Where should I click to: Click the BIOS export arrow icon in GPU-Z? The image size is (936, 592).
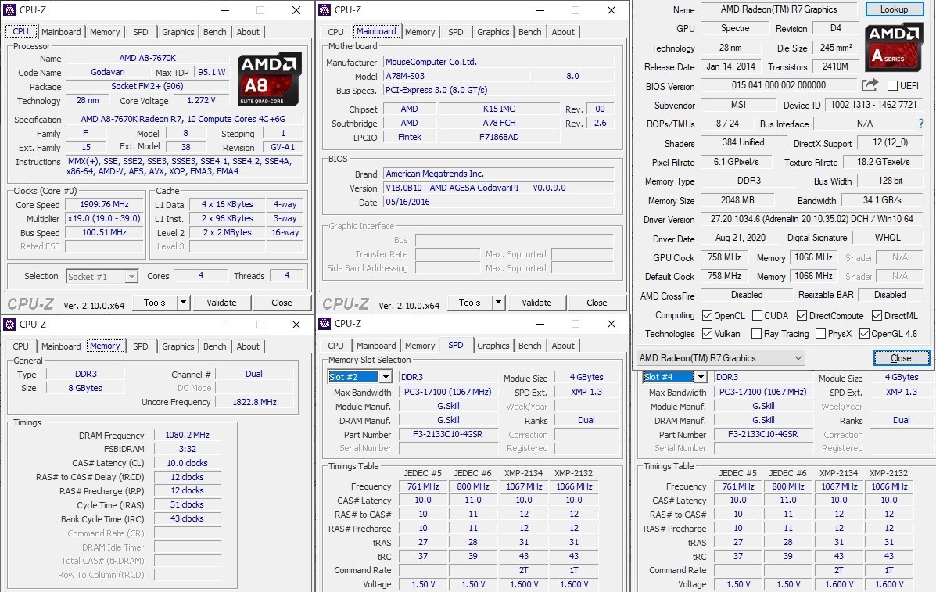[870, 85]
